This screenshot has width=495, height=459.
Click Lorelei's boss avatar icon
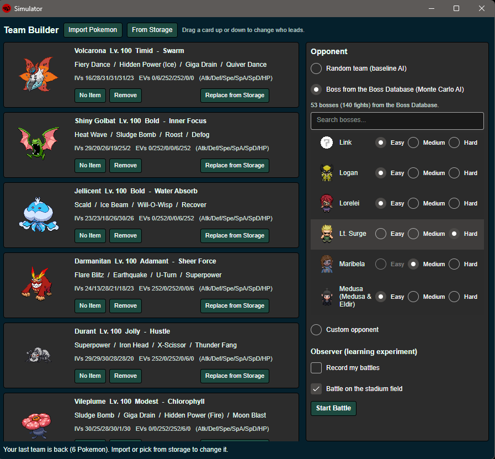click(x=327, y=203)
